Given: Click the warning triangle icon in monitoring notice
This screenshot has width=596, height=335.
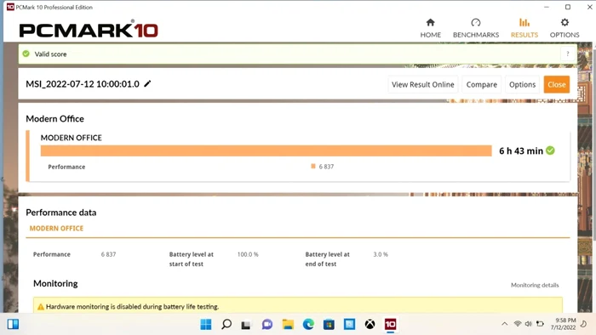Looking at the screenshot, I should [41, 307].
